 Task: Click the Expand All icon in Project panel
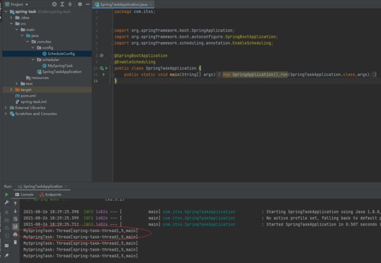click(x=62, y=4)
